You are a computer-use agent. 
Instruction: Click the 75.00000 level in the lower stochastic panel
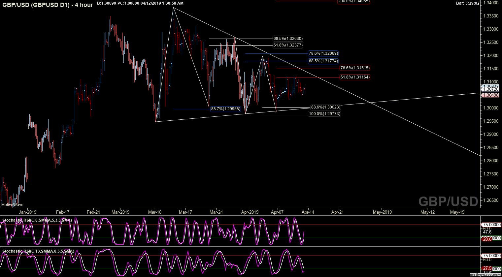[x=492, y=255]
